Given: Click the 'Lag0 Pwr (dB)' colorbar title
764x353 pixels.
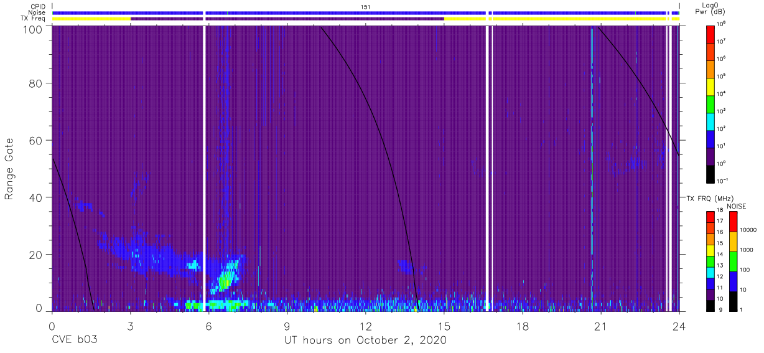Looking at the screenshot, I should 710,9.
